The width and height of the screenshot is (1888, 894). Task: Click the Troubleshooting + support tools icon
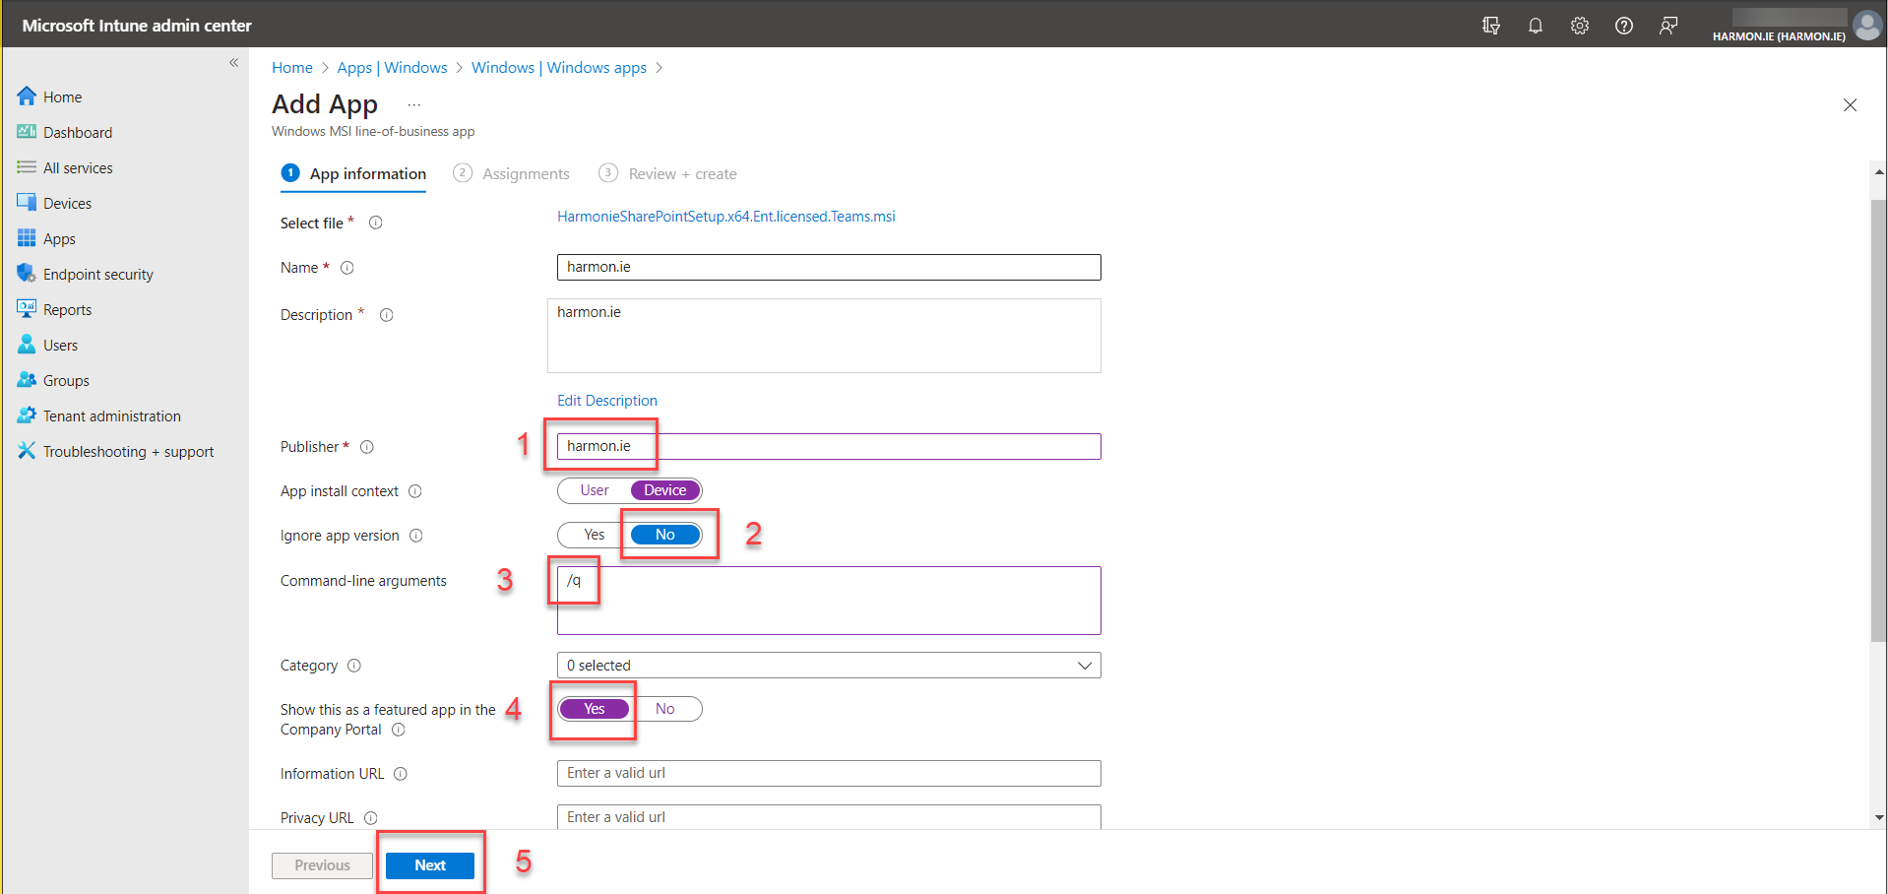(27, 451)
